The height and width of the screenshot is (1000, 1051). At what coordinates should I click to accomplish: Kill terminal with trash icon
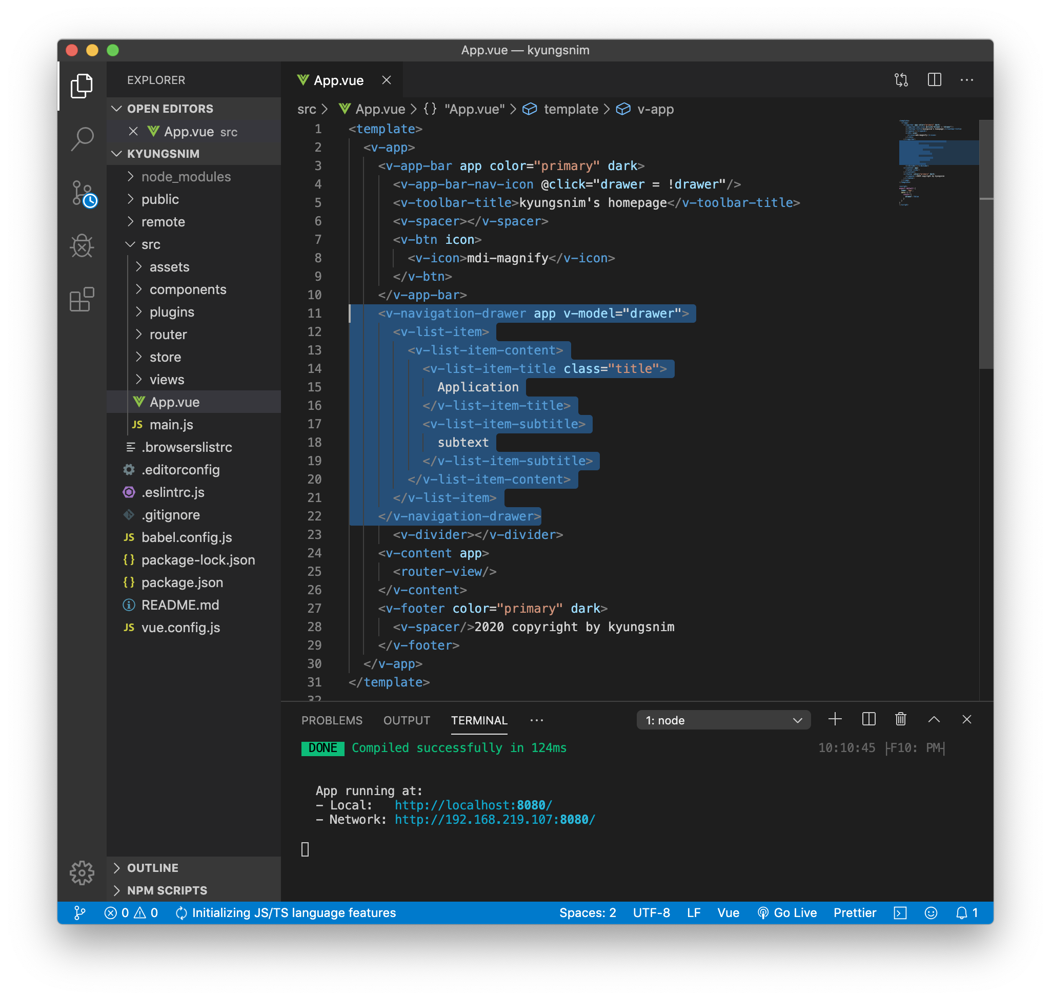point(901,719)
